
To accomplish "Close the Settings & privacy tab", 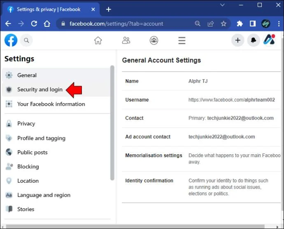I will tap(93, 9).
